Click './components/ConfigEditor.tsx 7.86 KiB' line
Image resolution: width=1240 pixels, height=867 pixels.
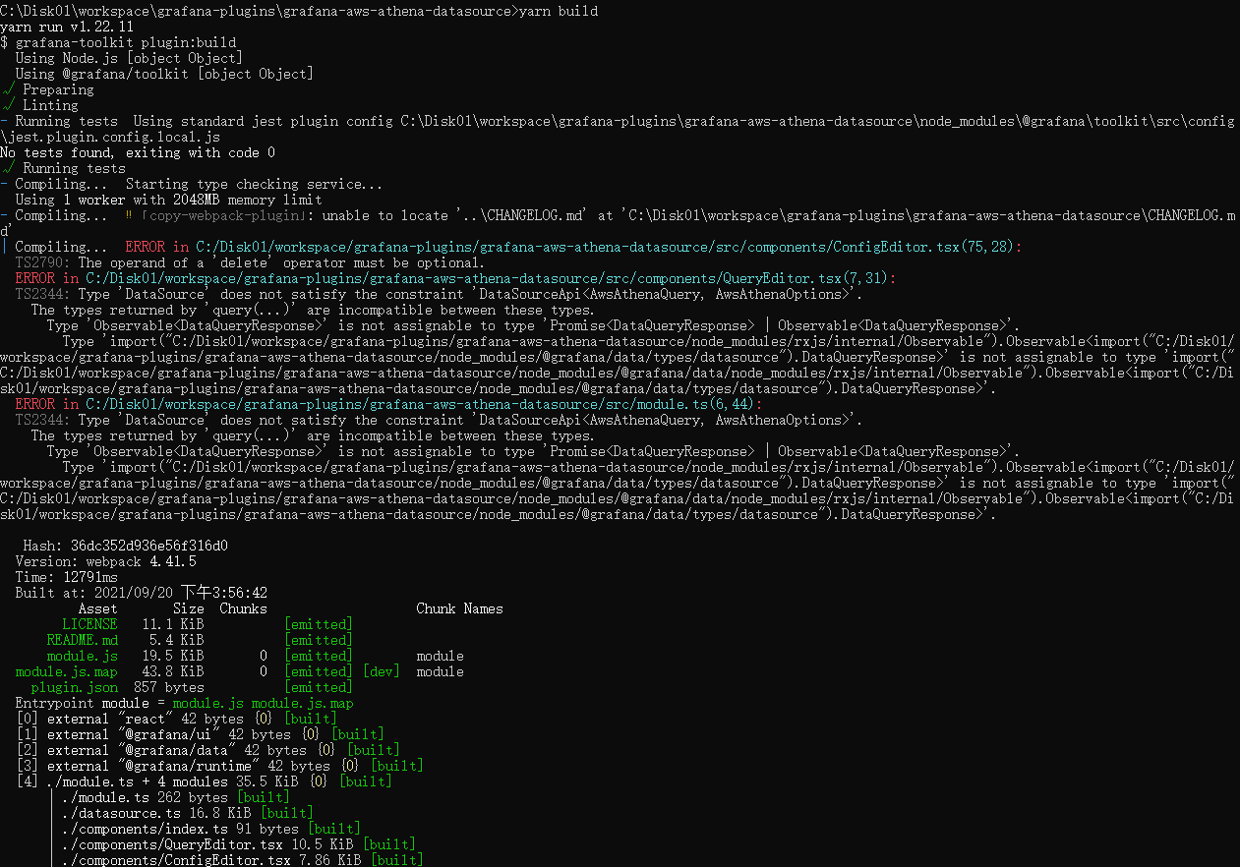[x=243, y=860]
